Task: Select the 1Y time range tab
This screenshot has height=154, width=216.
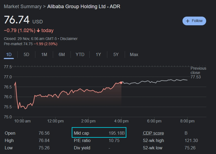Action: point(98,55)
